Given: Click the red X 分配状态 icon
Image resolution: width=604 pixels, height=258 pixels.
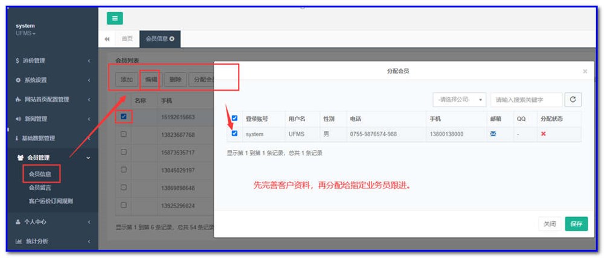Looking at the screenshot, I should pyautogui.click(x=544, y=134).
